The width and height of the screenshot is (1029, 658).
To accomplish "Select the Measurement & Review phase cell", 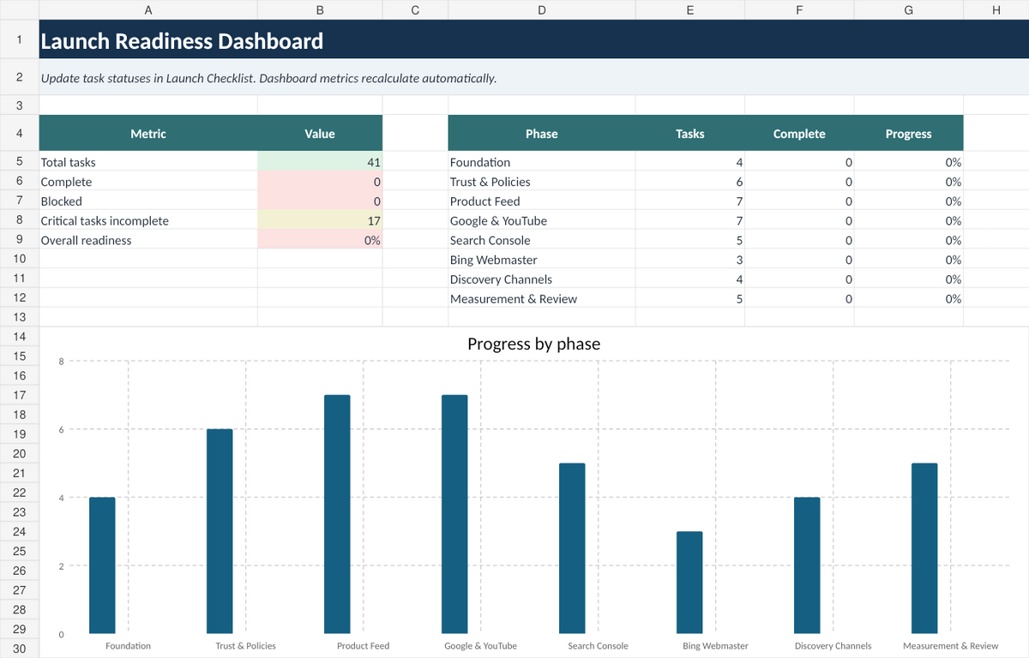I will coord(542,299).
